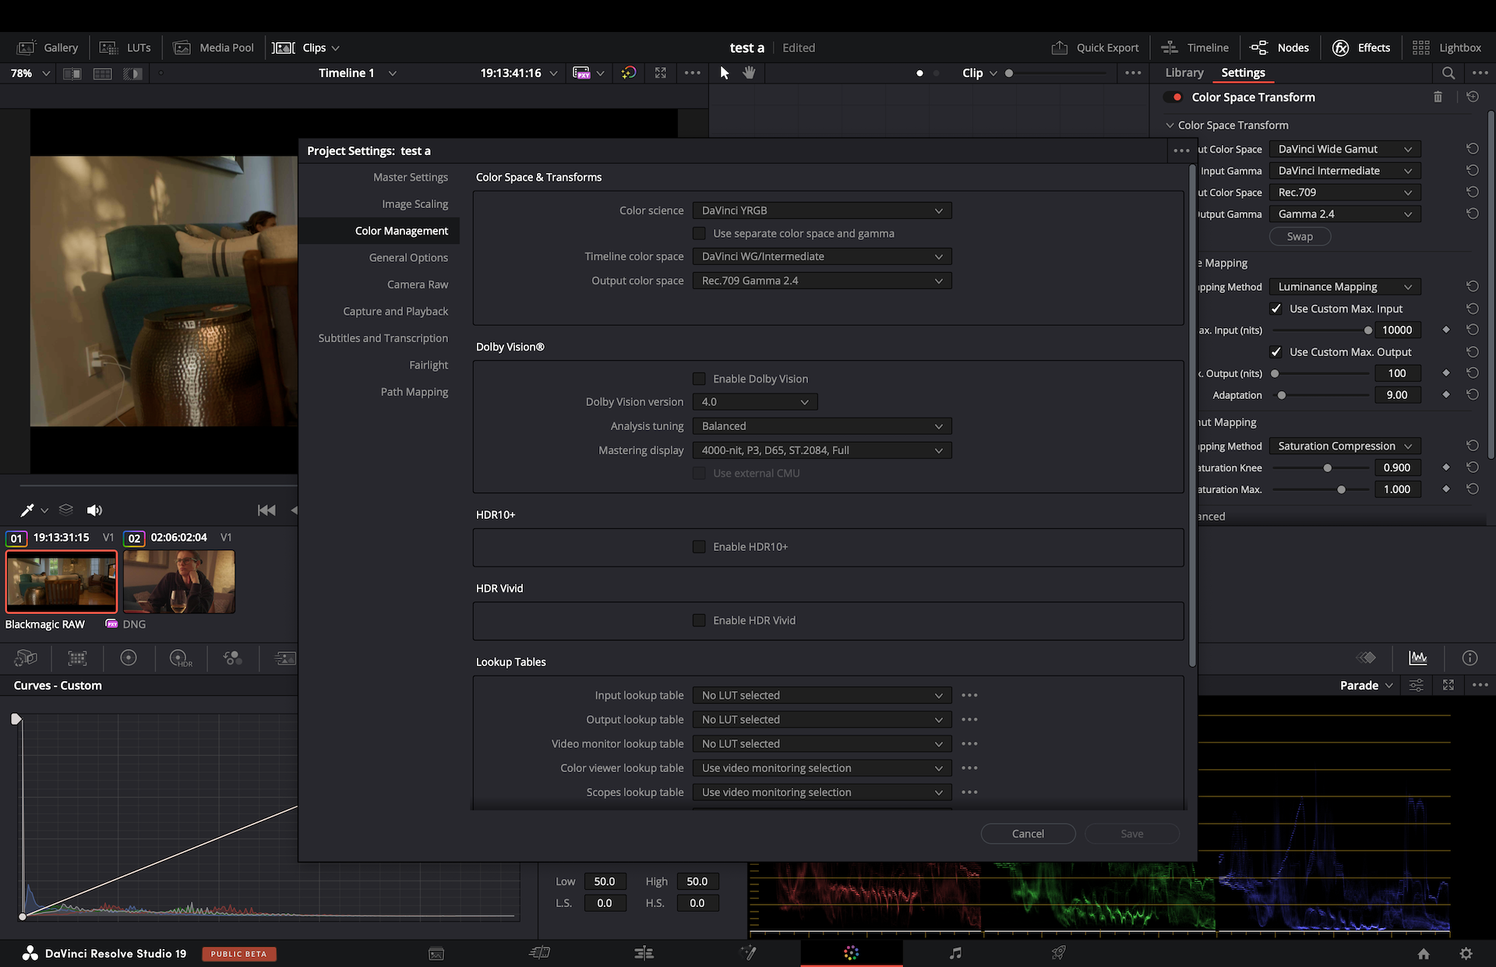Open the LUTs browser
The width and height of the screenshot is (1496, 967).
[125, 48]
